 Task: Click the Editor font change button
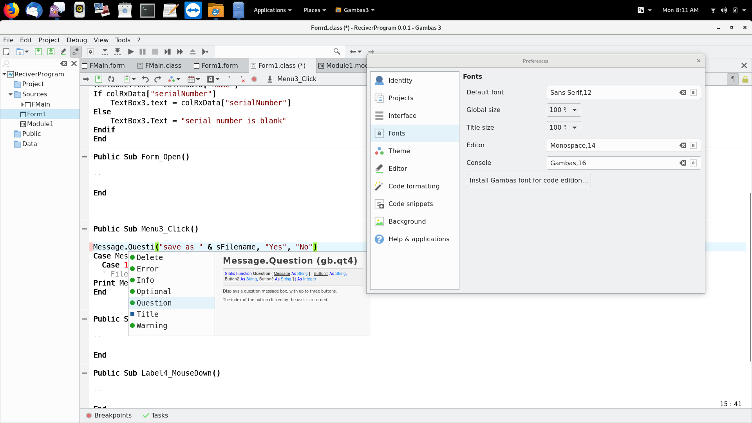coord(694,145)
